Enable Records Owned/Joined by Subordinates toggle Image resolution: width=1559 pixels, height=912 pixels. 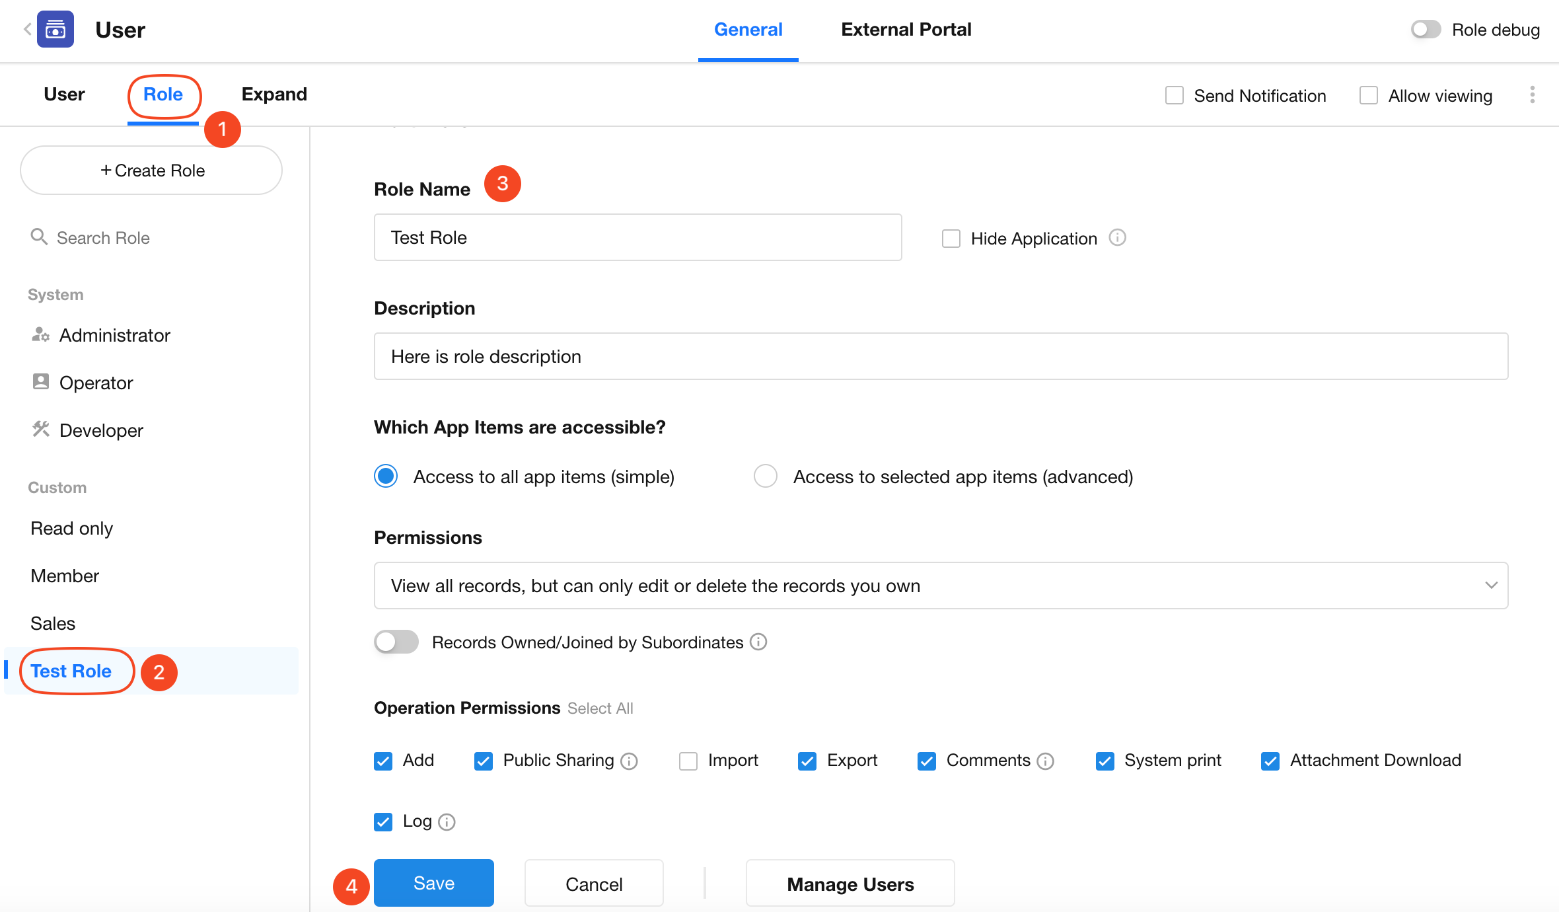tap(396, 642)
